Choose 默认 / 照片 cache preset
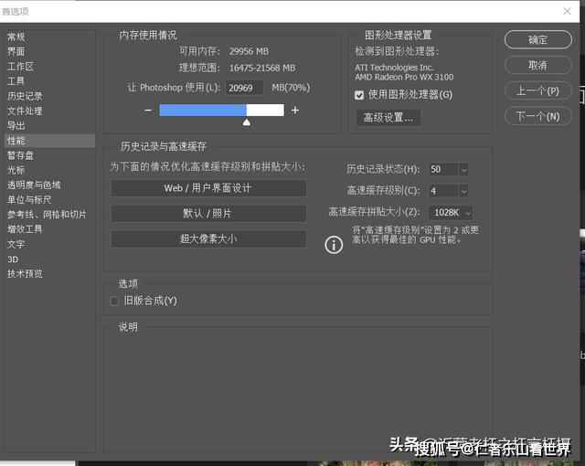 pos(208,213)
